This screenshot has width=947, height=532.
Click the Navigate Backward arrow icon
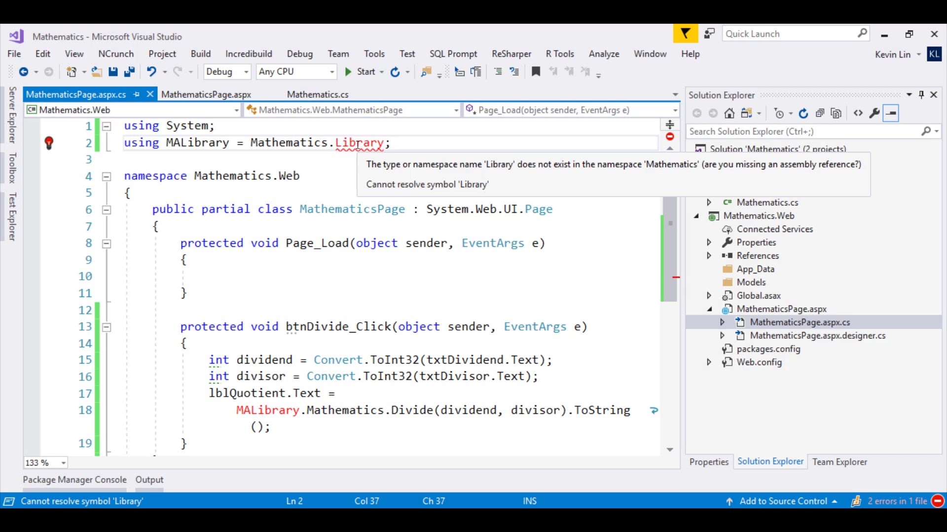23,72
